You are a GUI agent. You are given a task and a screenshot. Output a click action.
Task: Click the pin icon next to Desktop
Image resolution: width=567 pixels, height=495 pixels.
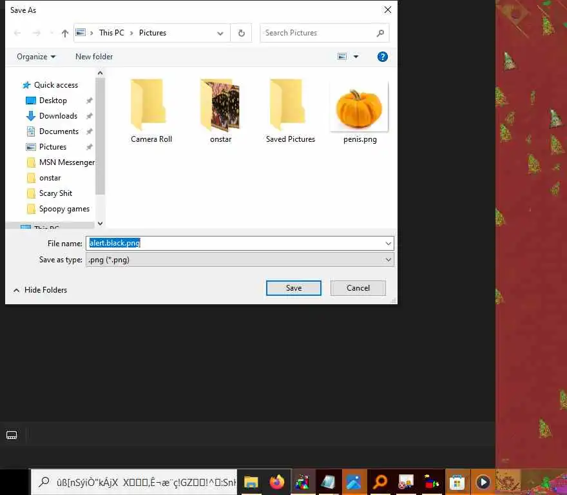90,101
